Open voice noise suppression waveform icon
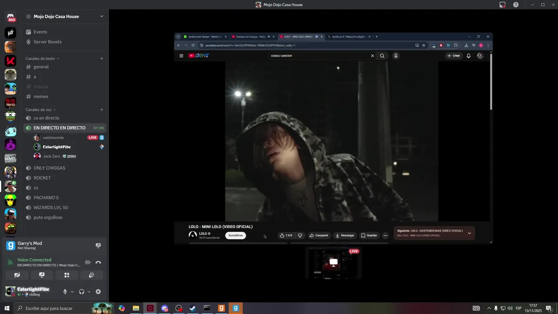 88,262
